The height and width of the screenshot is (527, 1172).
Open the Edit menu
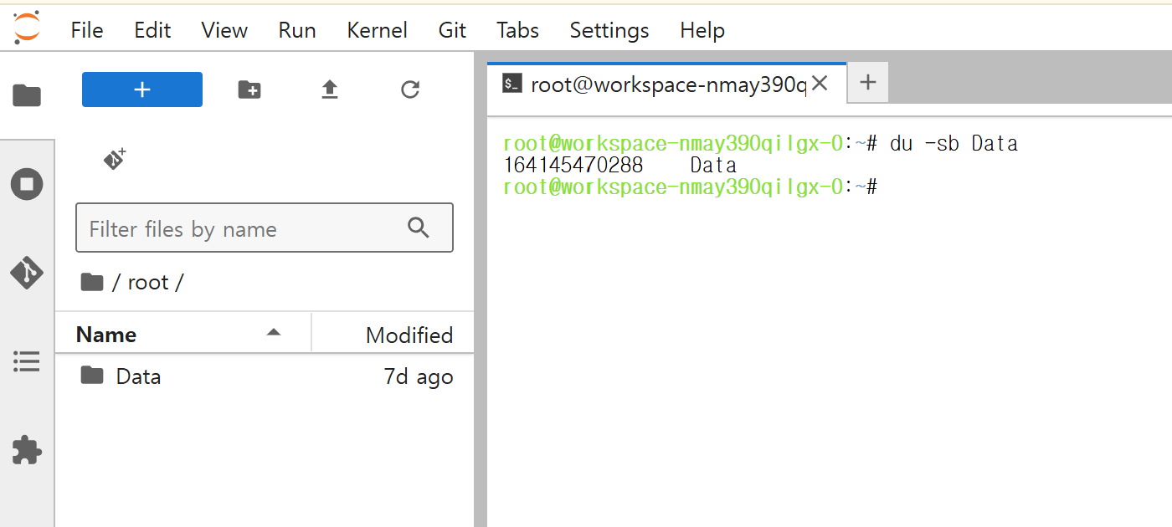pyautogui.click(x=152, y=31)
